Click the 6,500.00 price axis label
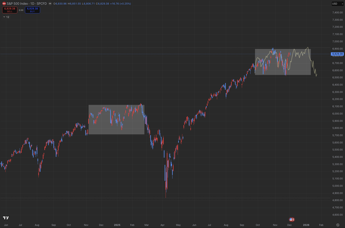The height and width of the screenshot is (228, 345). [x=338, y=77]
